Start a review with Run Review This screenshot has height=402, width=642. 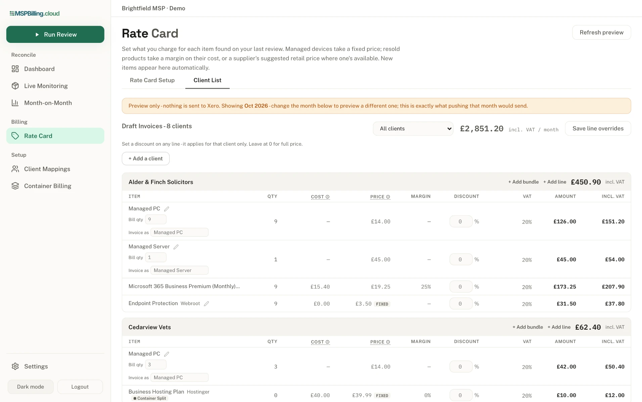(55, 35)
